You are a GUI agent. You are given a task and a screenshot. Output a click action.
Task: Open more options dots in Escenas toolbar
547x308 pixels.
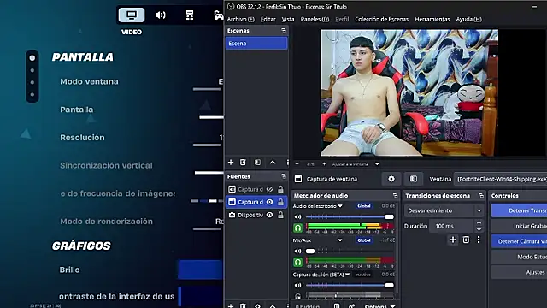[x=287, y=163]
